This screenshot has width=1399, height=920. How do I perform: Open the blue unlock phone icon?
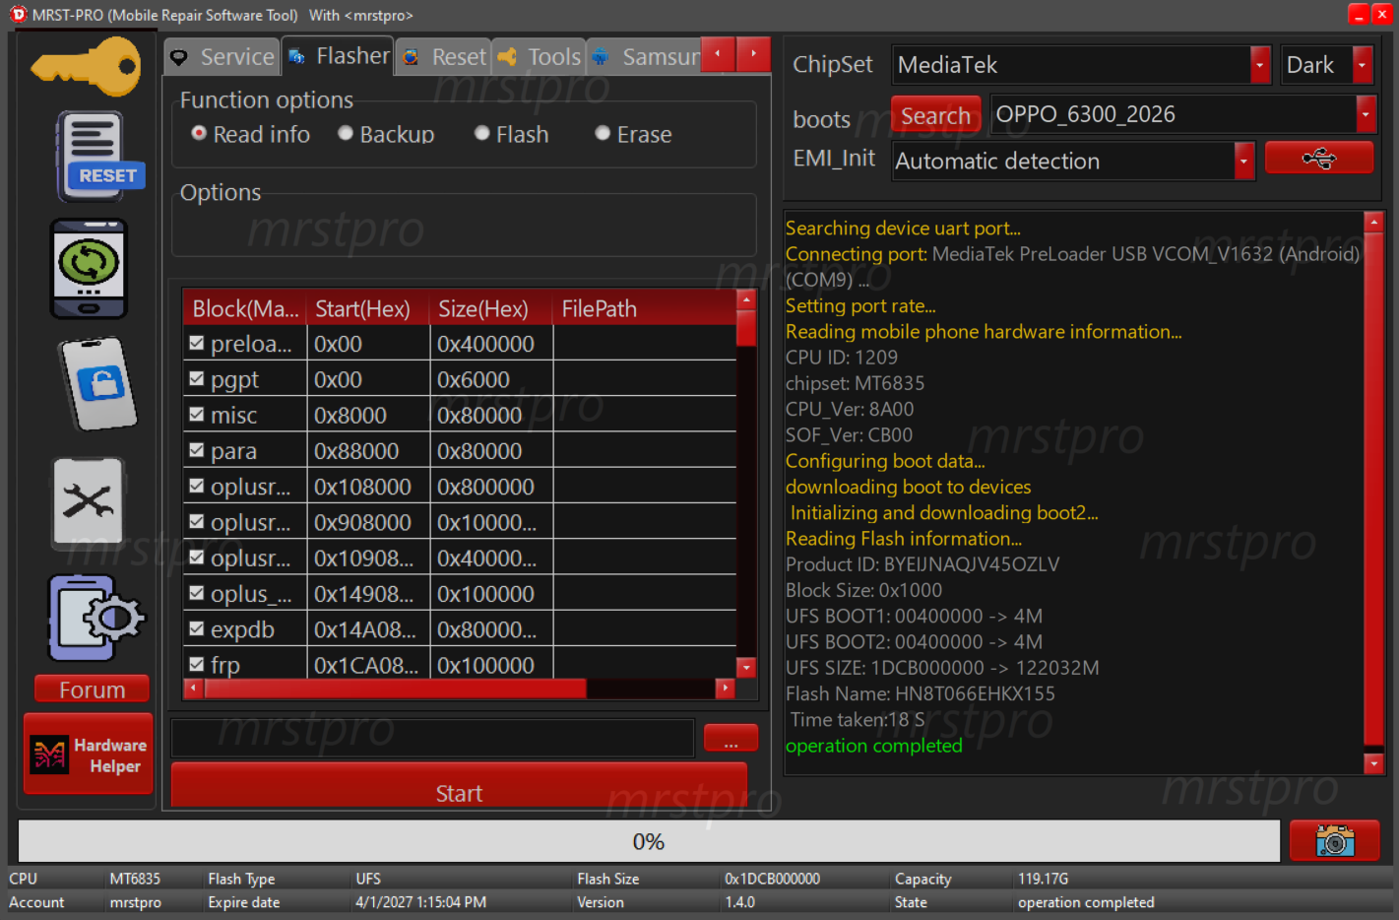click(98, 383)
